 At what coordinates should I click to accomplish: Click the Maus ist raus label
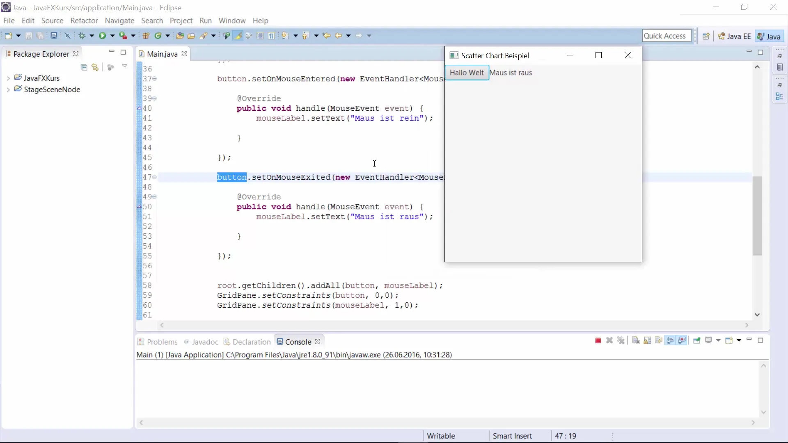click(x=511, y=73)
